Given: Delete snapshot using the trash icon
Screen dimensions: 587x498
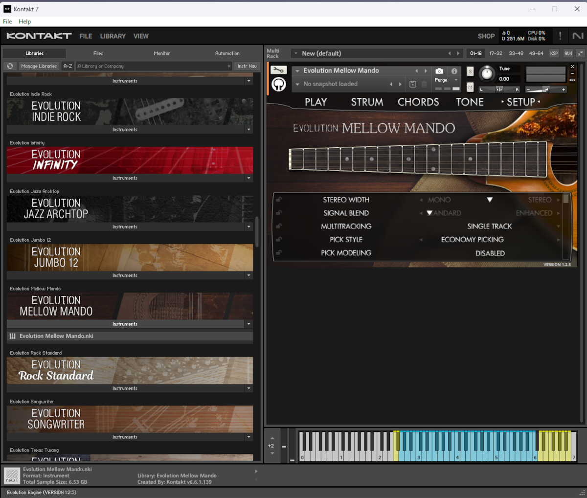Looking at the screenshot, I should (424, 84).
